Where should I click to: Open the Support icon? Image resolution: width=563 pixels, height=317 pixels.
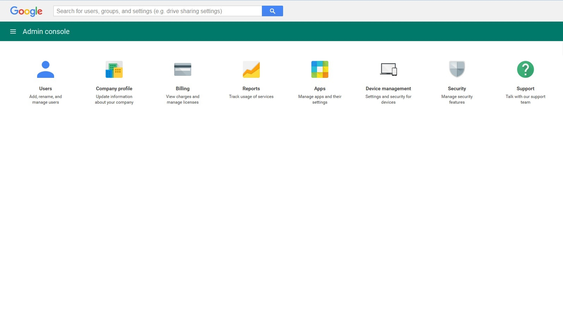coord(525,69)
